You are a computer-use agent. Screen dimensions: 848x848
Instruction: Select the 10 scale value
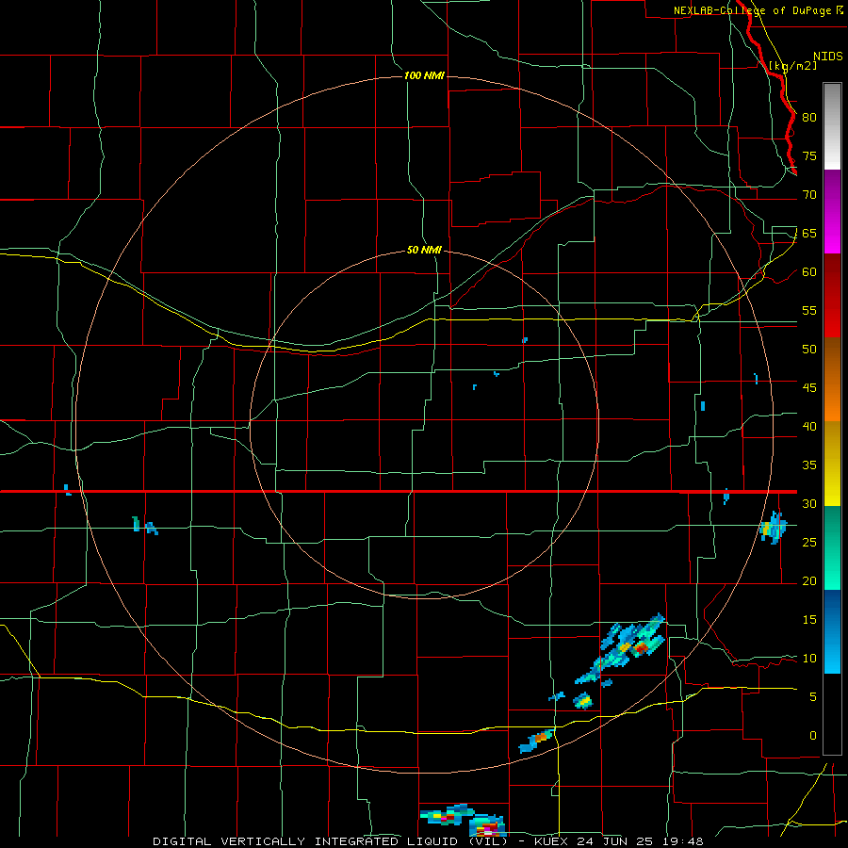tap(809, 659)
